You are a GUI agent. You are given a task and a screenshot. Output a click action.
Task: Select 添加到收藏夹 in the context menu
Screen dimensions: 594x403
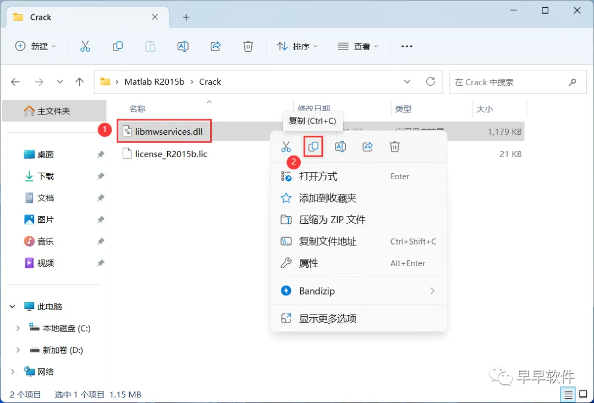click(x=359, y=198)
